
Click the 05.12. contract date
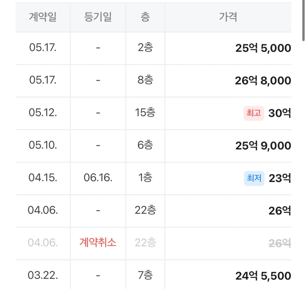(43, 113)
